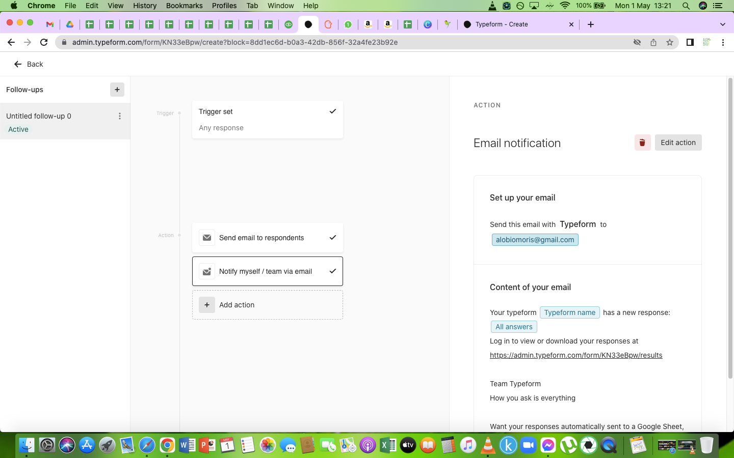Open Safari from the dock

(147, 445)
